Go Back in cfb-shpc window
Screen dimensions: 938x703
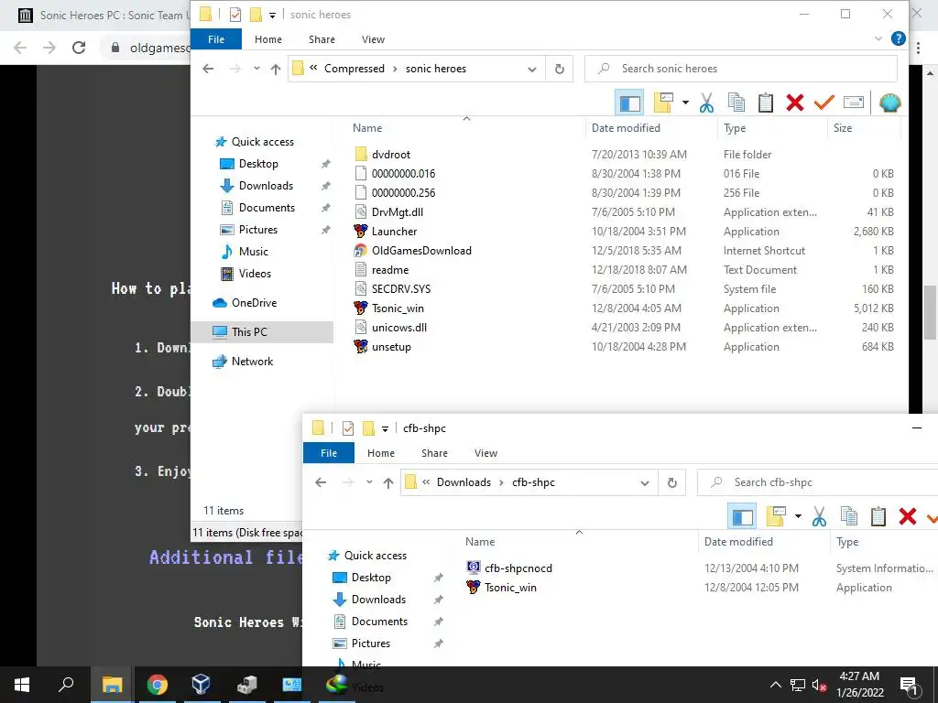321,482
